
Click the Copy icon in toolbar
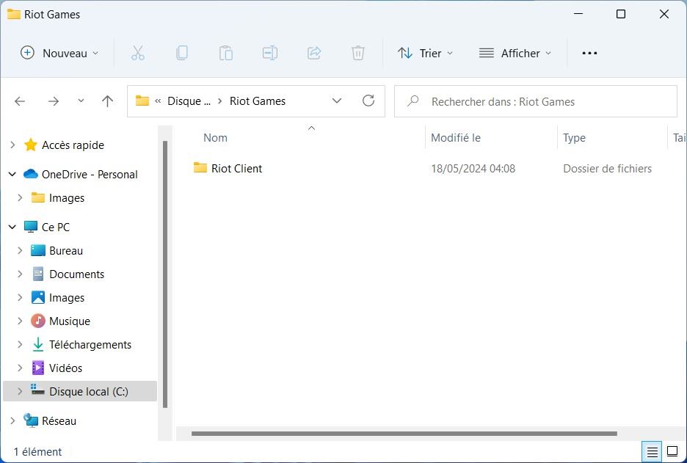point(181,53)
